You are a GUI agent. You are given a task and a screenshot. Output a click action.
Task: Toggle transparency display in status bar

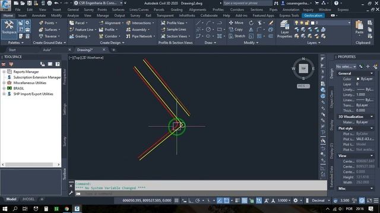[244, 201]
